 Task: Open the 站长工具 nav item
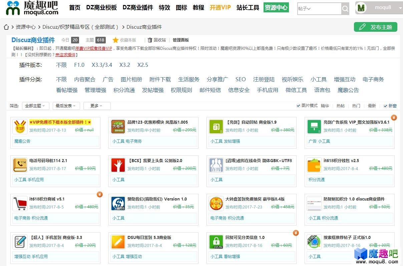point(248,7)
